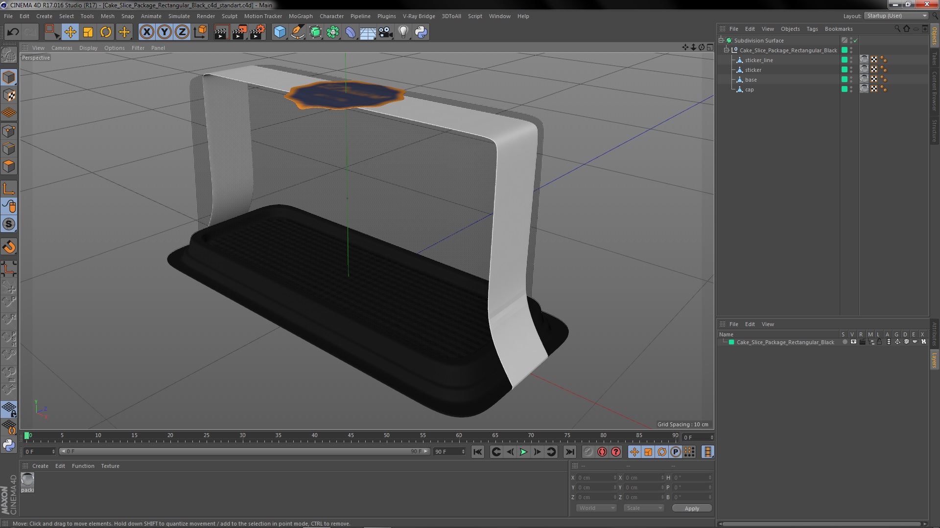940x528 pixels.
Task: Select the Scale tool
Action: click(x=88, y=32)
